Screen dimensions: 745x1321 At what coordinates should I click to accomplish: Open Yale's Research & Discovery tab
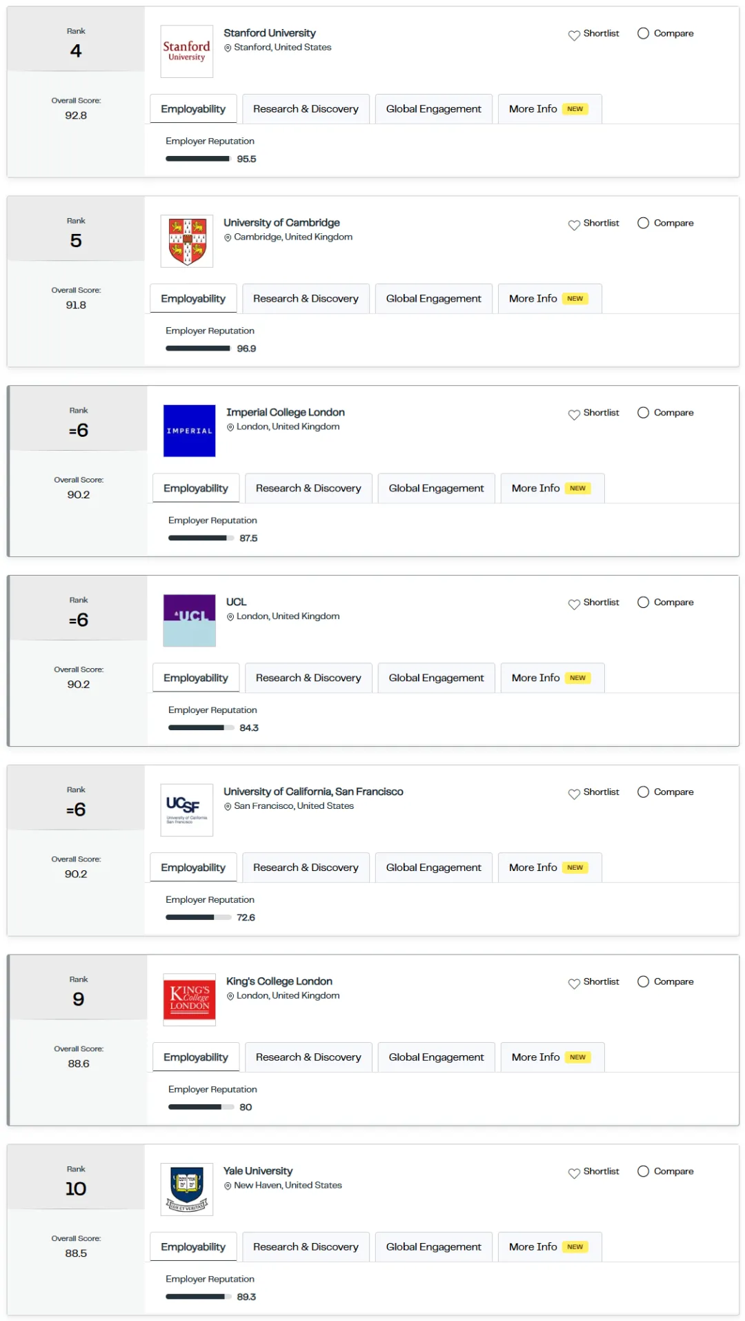point(306,1246)
